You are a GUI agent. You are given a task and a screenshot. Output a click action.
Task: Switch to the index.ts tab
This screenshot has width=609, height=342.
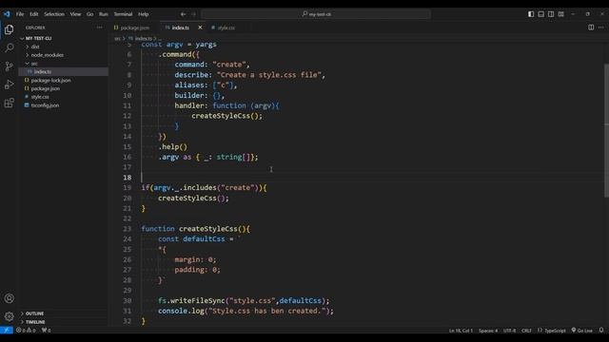click(181, 28)
